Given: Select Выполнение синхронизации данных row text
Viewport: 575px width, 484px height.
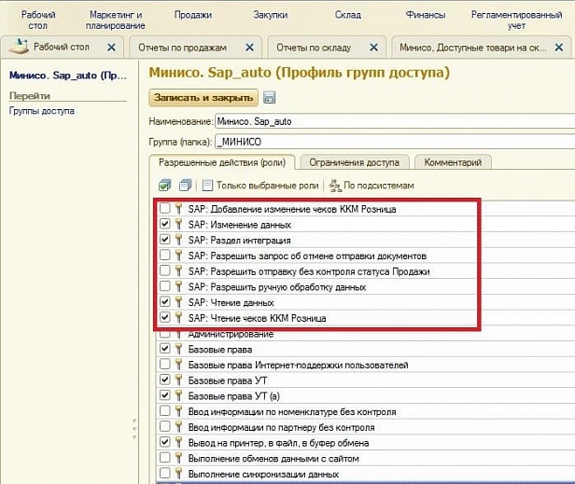Looking at the screenshot, I should [263, 474].
